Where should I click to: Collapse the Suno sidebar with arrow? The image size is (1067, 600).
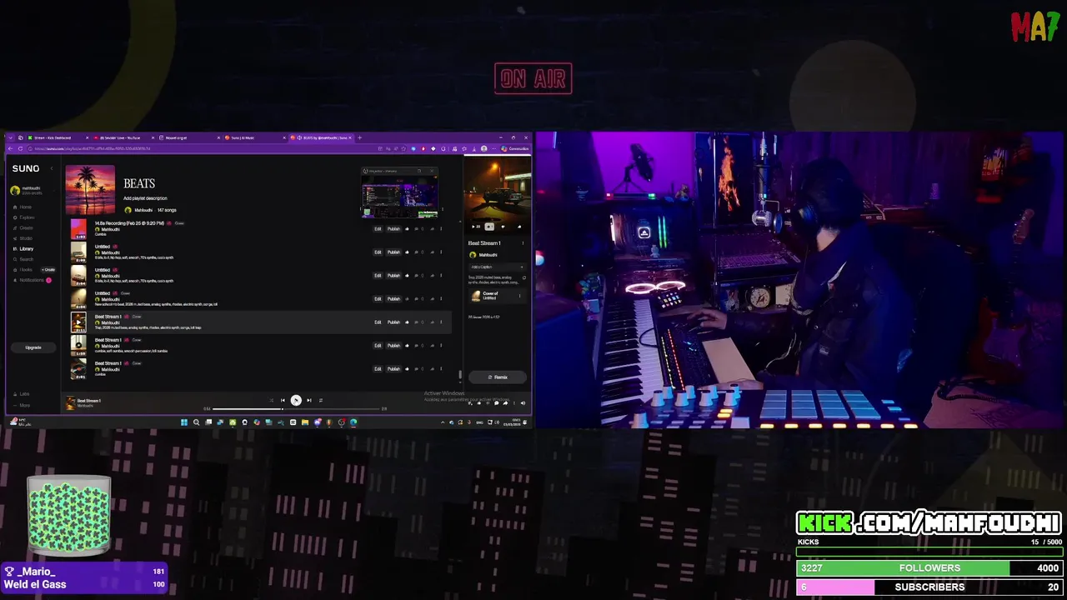(x=52, y=168)
